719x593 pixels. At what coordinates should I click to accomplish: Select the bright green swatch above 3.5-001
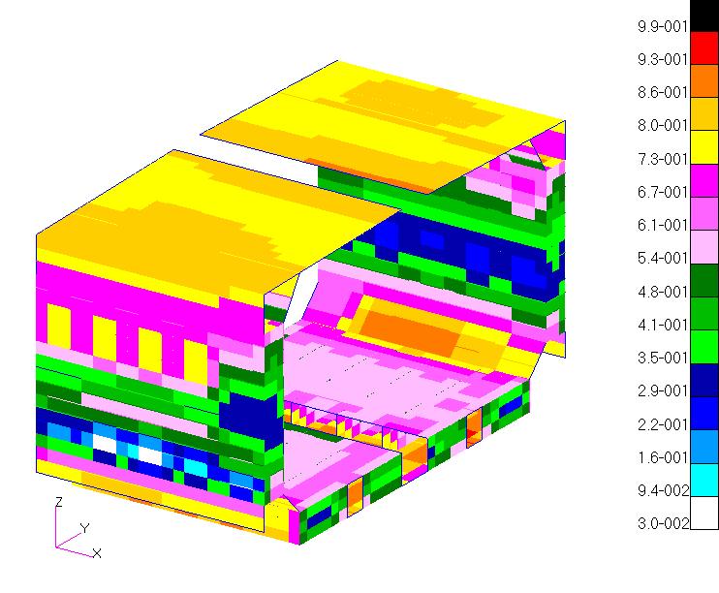(704, 341)
